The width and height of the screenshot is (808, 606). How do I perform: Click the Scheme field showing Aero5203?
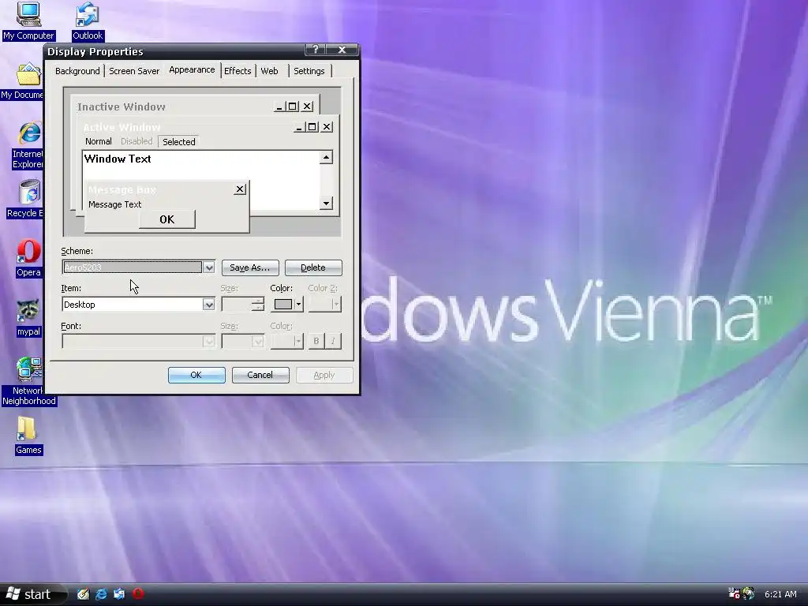point(133,267)
